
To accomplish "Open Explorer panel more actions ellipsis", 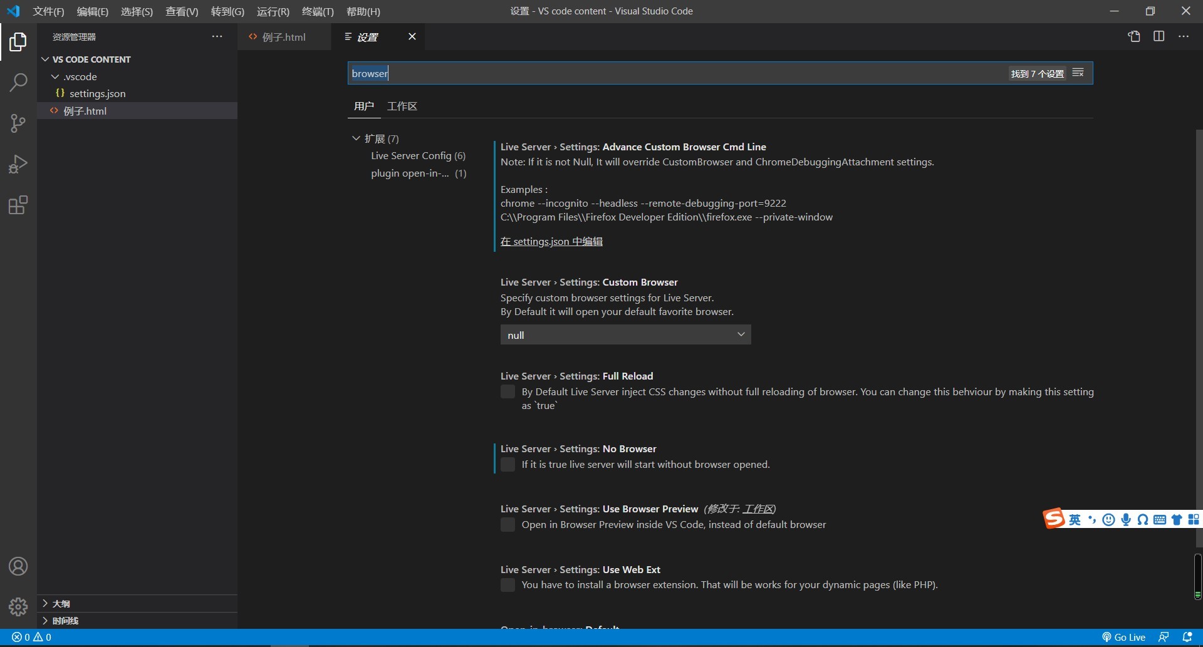I will (217, 37).
